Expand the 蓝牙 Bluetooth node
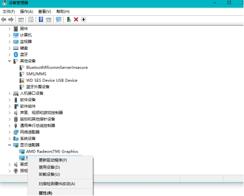The width and height of the screenshot is (244, 196). click(9, 55)
